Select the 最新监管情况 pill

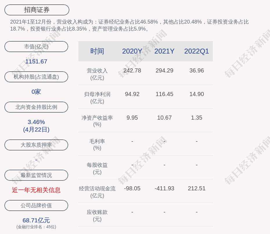click(x=36, y=175)
